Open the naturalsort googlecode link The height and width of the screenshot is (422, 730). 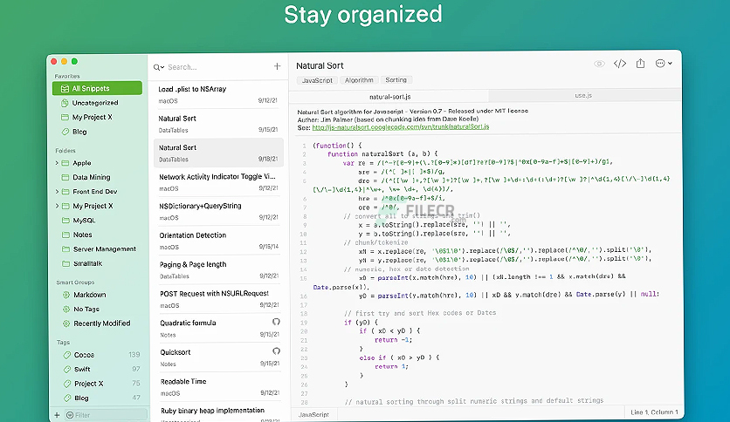(401, 127)
